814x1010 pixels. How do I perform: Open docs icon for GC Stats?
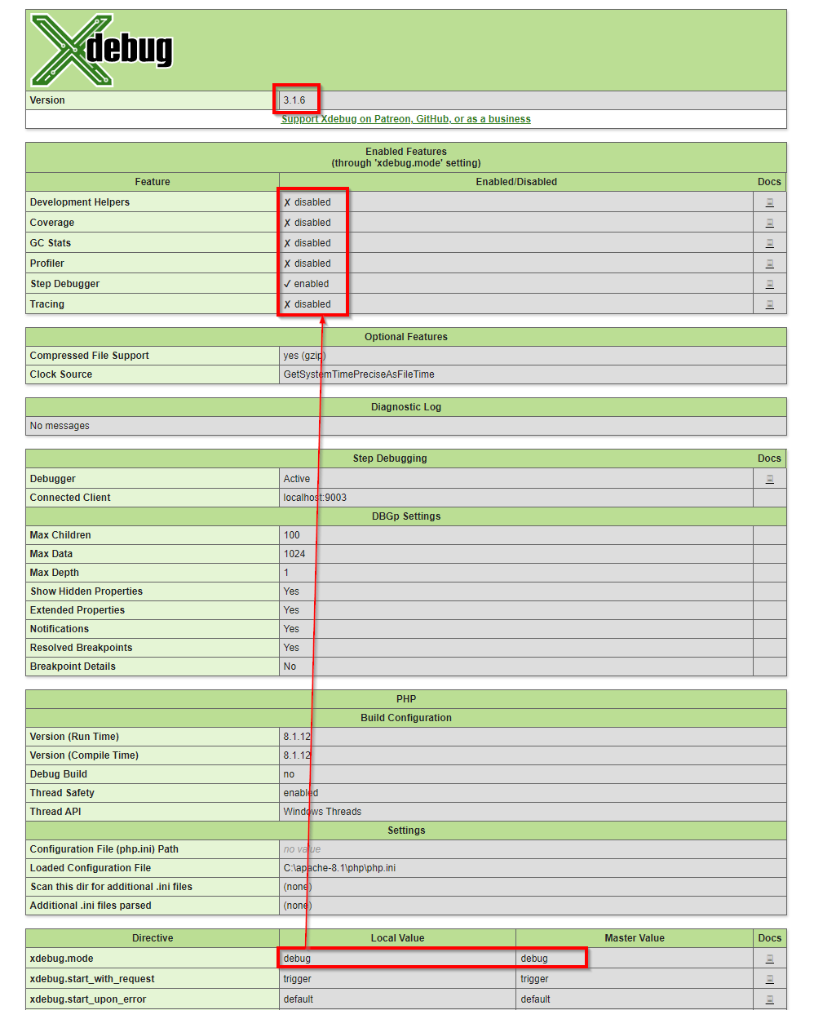pyautogui.click(x=769, y=243)
